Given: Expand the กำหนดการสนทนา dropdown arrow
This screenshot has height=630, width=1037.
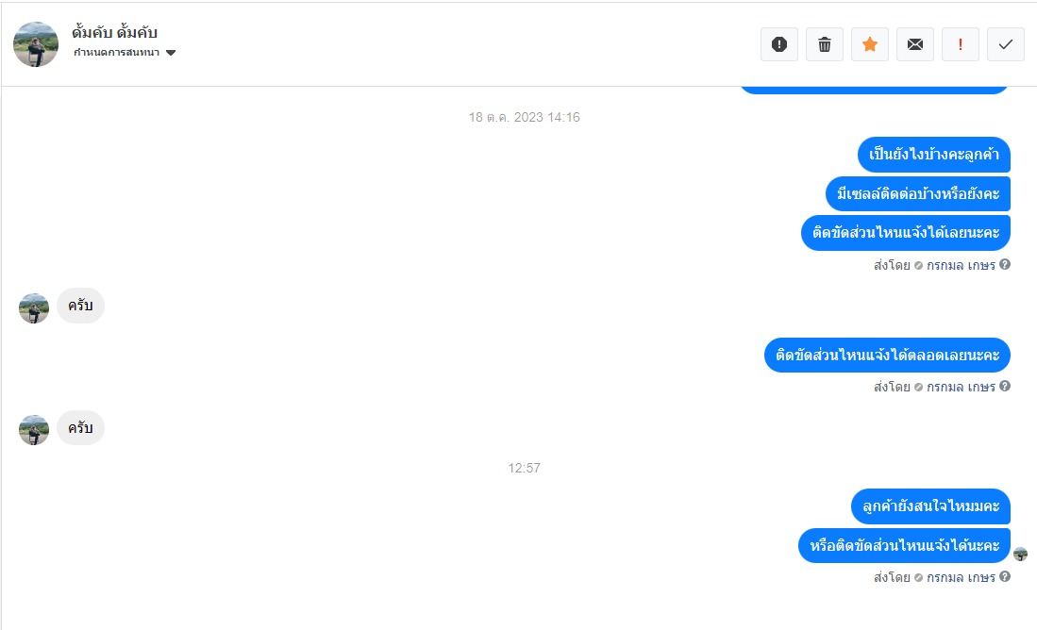Looking at the screenshot, I should pos(171,53).
